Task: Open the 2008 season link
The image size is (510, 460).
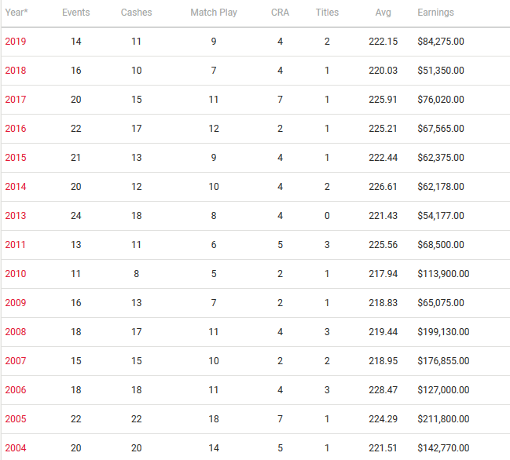Action: tap(16, 332)
